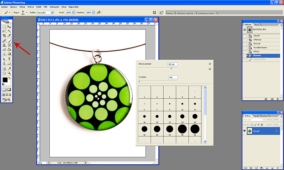Select the Brush tool in the toolbox

9,41
